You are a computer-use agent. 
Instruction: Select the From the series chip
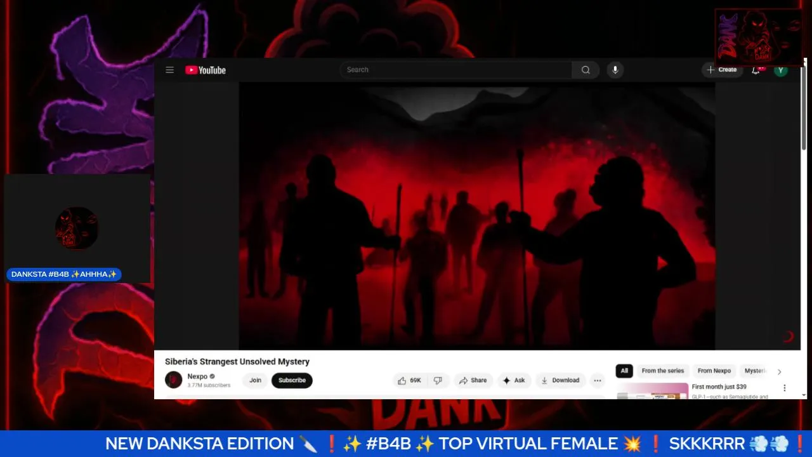tap(663, 371)
